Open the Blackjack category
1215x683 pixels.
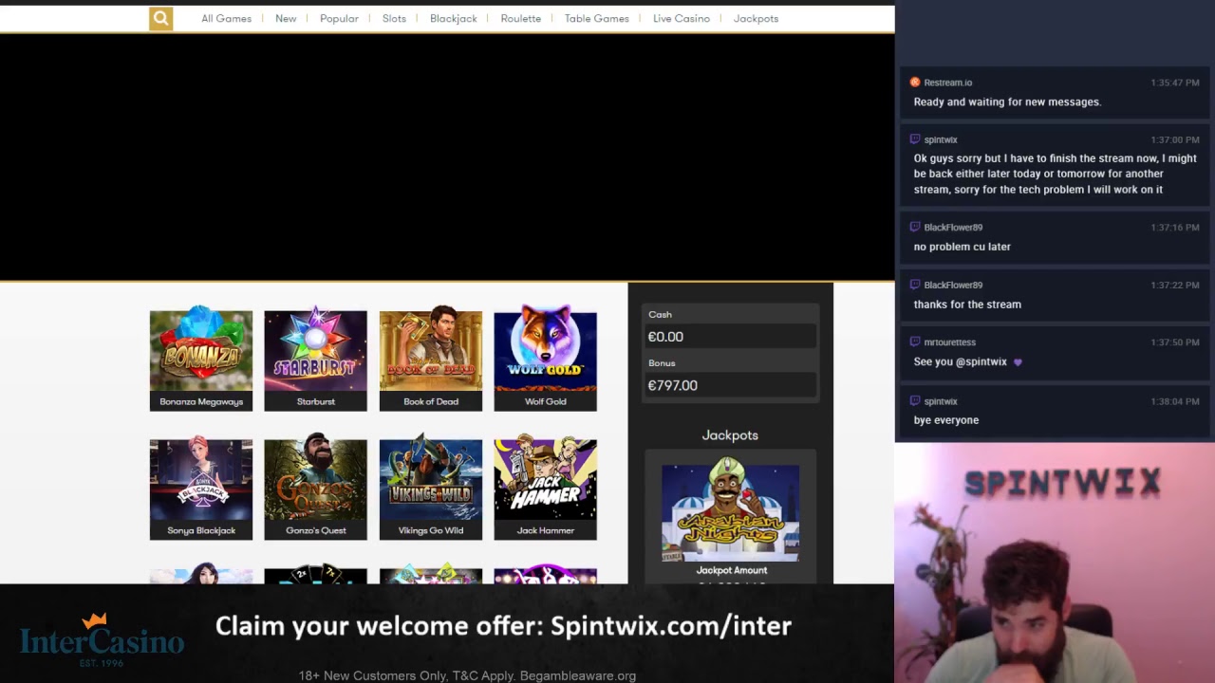(x=453, y=18)
